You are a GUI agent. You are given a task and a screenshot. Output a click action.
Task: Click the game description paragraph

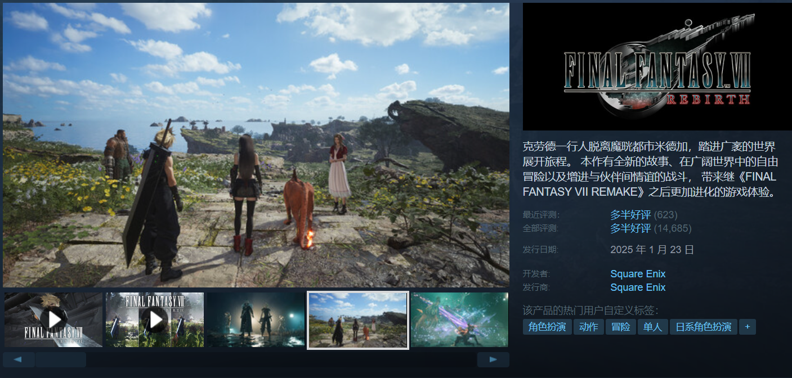click(x=651, y=169)
